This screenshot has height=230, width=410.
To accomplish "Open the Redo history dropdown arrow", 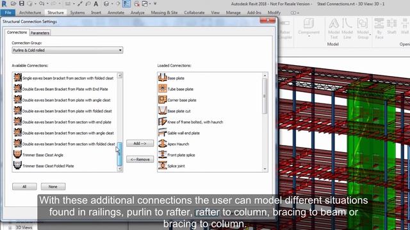I will tap(60, 4).
